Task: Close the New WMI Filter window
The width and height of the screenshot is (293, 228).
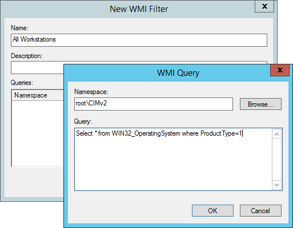Action: pos(264,6)
